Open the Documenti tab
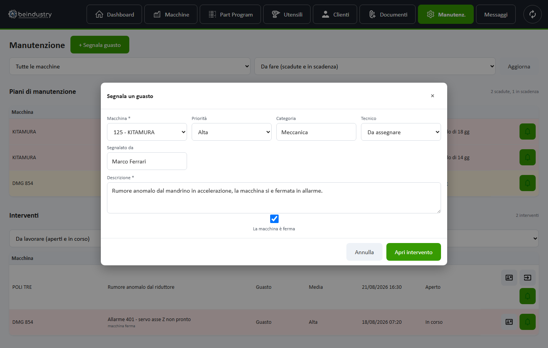Screen dimensions: 548x348 [x=388, y=14]
